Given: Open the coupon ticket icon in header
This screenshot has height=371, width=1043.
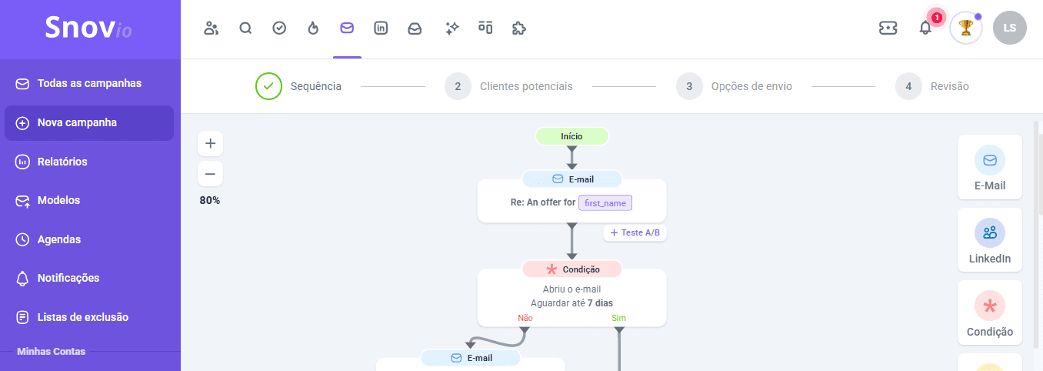Looking at the screenshot, I should [888, 28].
